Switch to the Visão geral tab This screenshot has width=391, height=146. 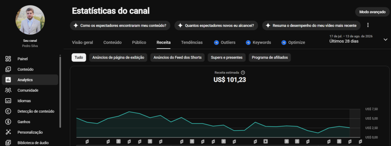[x=82, y=42]
